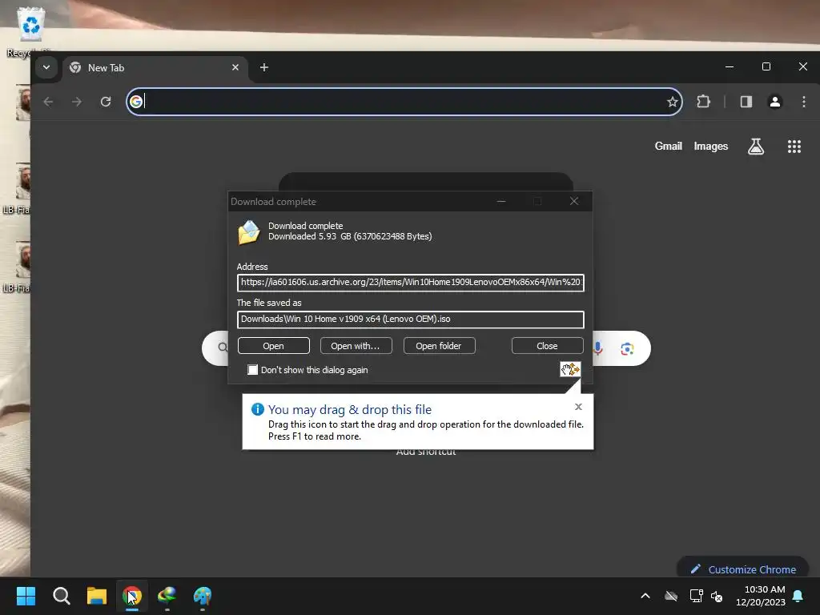Screen dimensions: 820x615
Task: Start voice search with microphone icon
Action: coord(598,348)
